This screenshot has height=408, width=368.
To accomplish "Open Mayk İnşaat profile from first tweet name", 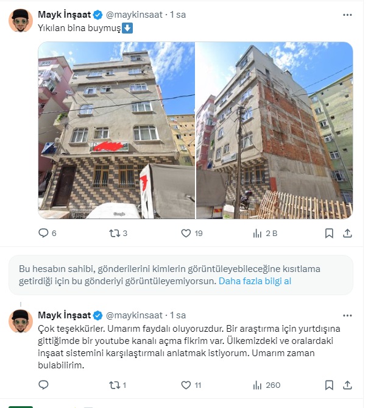I will (65, 15).
